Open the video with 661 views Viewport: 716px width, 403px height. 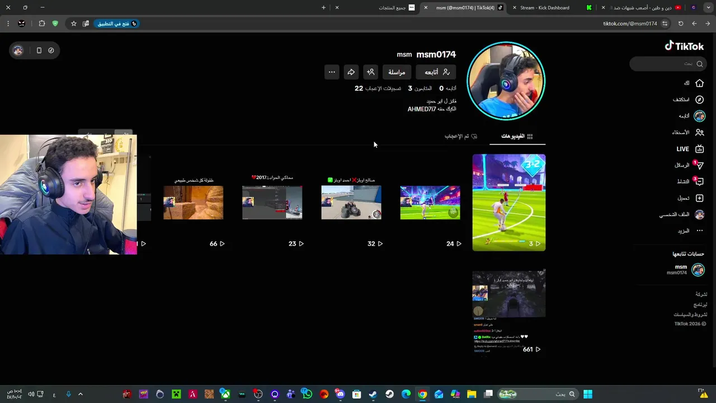[509, 312]
